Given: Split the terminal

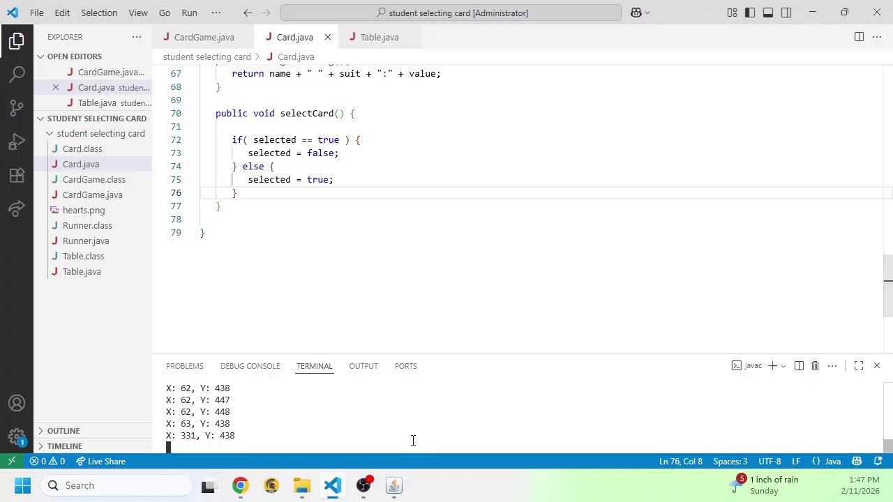Looking at the screenshot, I should (799, 366).
